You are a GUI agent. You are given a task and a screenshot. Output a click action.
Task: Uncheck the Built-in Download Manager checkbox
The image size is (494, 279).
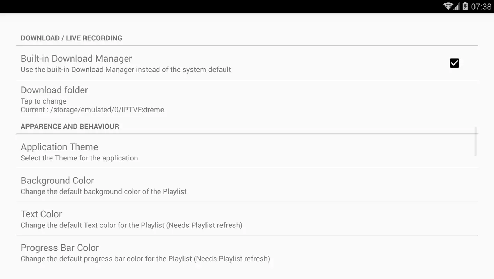(x=454, y=63)
